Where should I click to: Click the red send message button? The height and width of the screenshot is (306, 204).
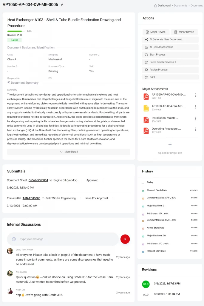(125, 239)
